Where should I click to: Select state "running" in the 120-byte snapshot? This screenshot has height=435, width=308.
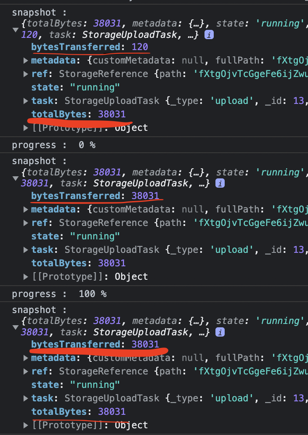[x=75, y=87]
